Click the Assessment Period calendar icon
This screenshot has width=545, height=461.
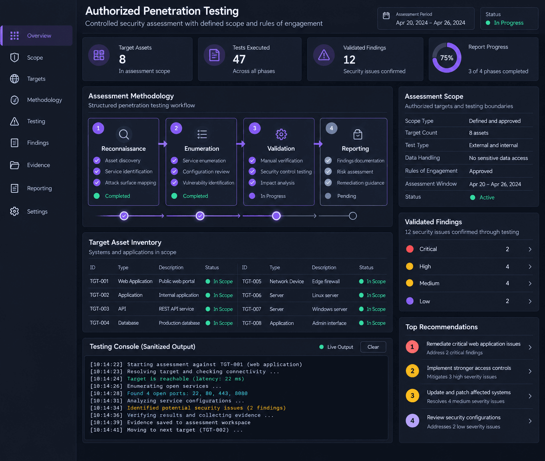tap(386, 16)
